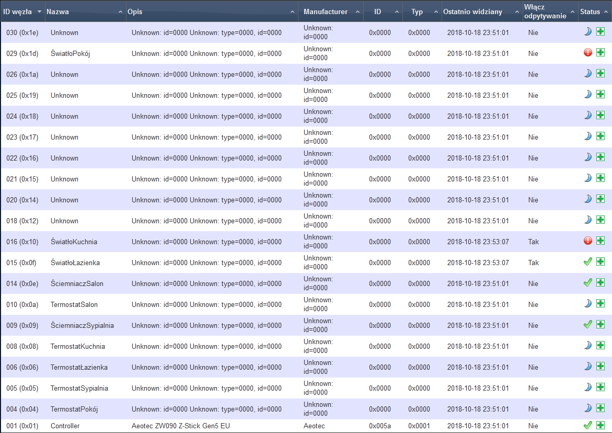This screenshot has width=612, height=433.
Task: Click sort arrow in Nazwa column header
Action: [x=120, y=12]
